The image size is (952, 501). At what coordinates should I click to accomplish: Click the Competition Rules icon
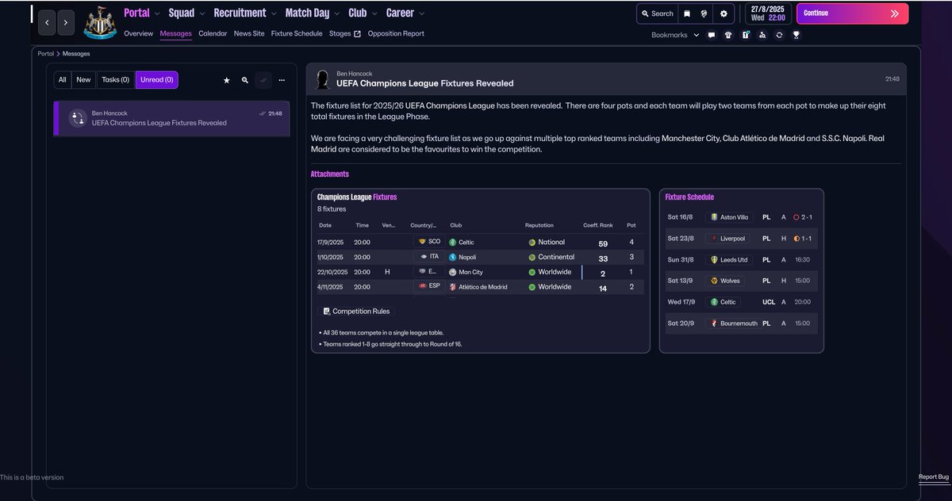[327, 312]
